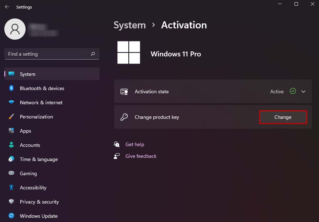Click the Privacy & security shield icon
This screenshot has height=222, width=319.
point(11,202)
